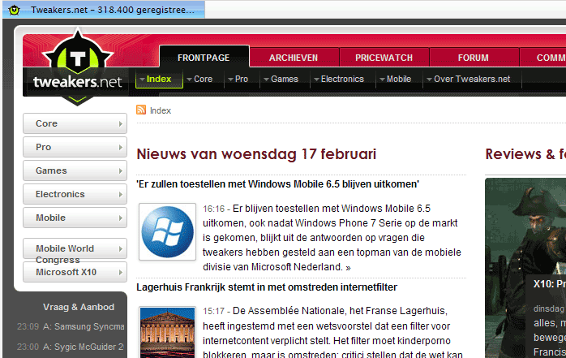Open the Over Tweakers.net dropdown
Screen dimensions: 566x358
(x=468, y=79)
